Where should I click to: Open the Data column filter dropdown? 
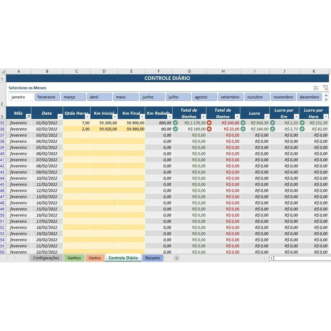(60, 117)
